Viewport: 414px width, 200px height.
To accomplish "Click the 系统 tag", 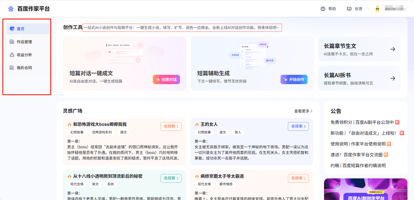I will tap(111, 184).
